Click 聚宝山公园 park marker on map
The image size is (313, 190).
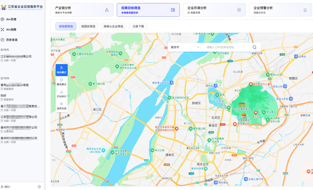[x=268, y=75]
